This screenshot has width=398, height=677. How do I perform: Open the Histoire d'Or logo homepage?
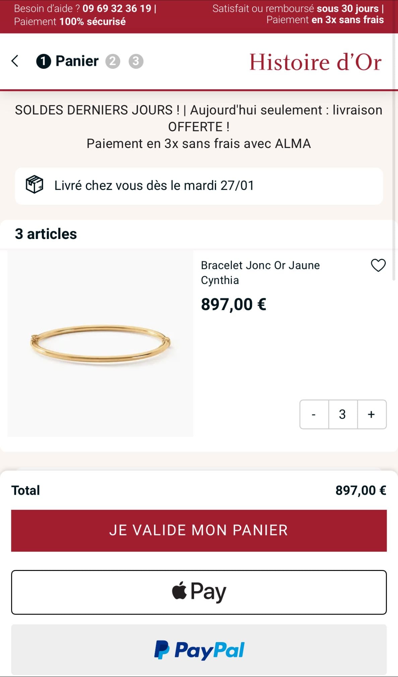pyautogui.click(x=315, y=62)
